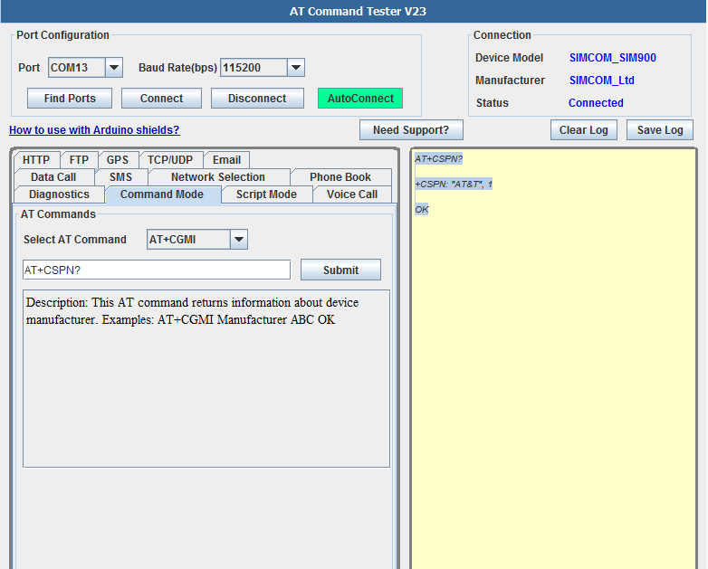This screenshot has height=569, width=708.
Task: Open the Need Support? button
Action: pos(411,130)
